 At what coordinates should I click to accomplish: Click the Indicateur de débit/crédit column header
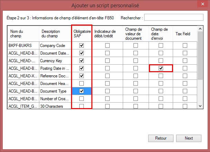(x=108, y=34)
